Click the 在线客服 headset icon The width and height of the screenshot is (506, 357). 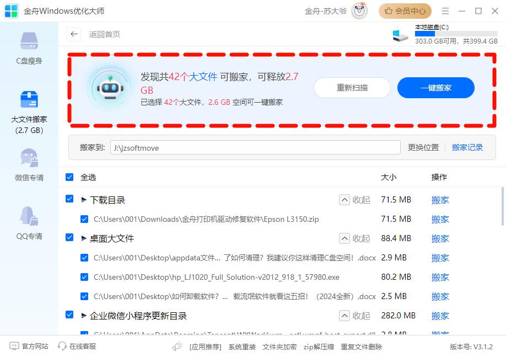[x=62, y=346]
